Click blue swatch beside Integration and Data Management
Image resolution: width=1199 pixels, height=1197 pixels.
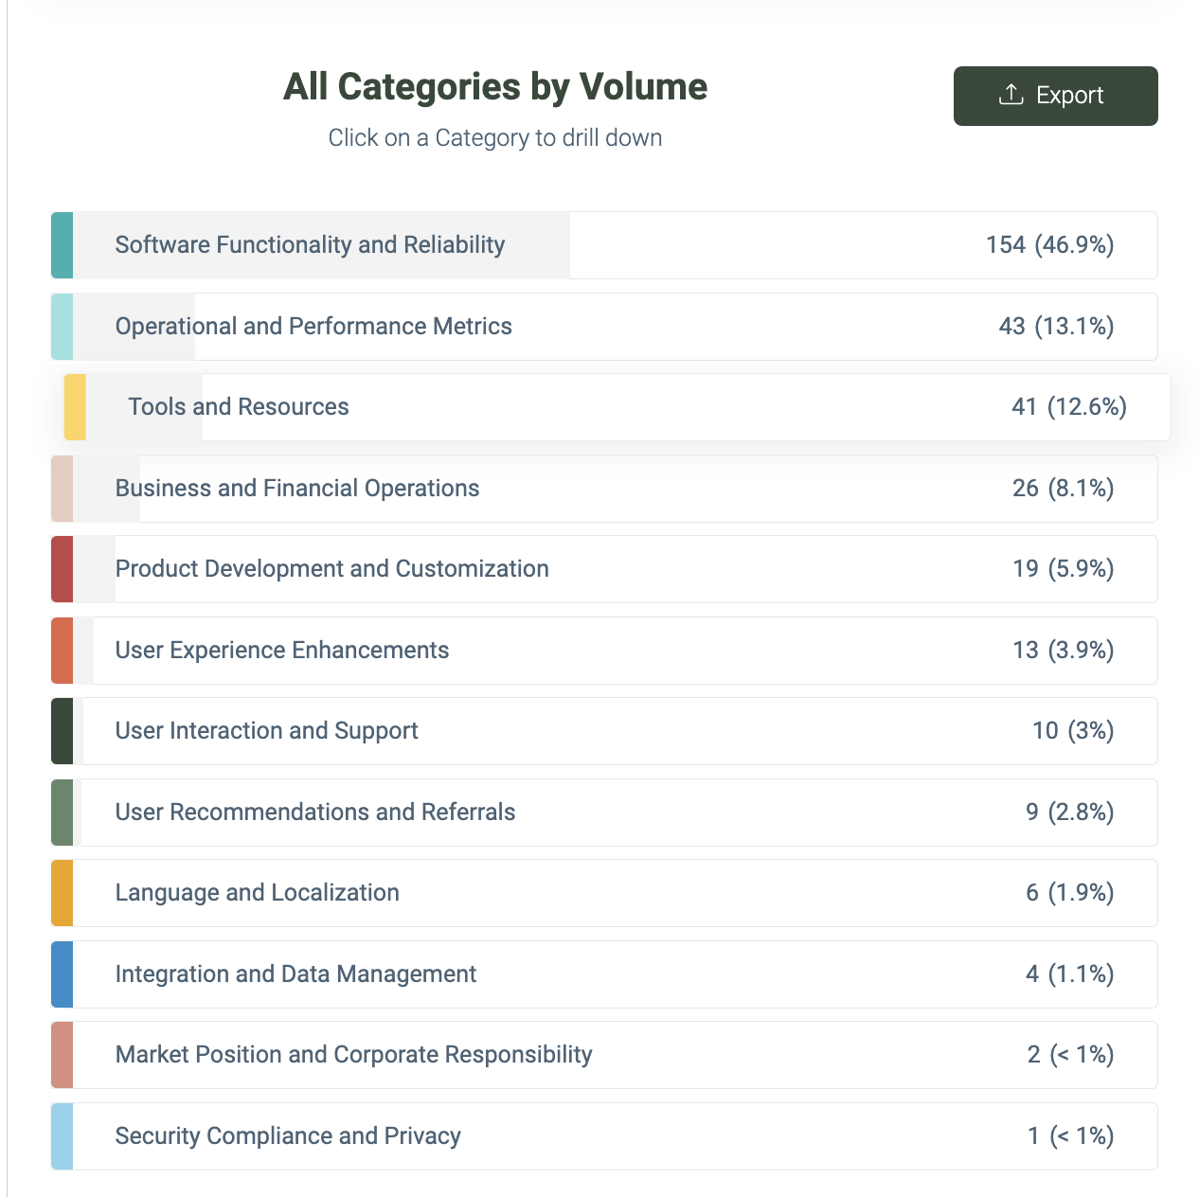[x=62, y=974]
